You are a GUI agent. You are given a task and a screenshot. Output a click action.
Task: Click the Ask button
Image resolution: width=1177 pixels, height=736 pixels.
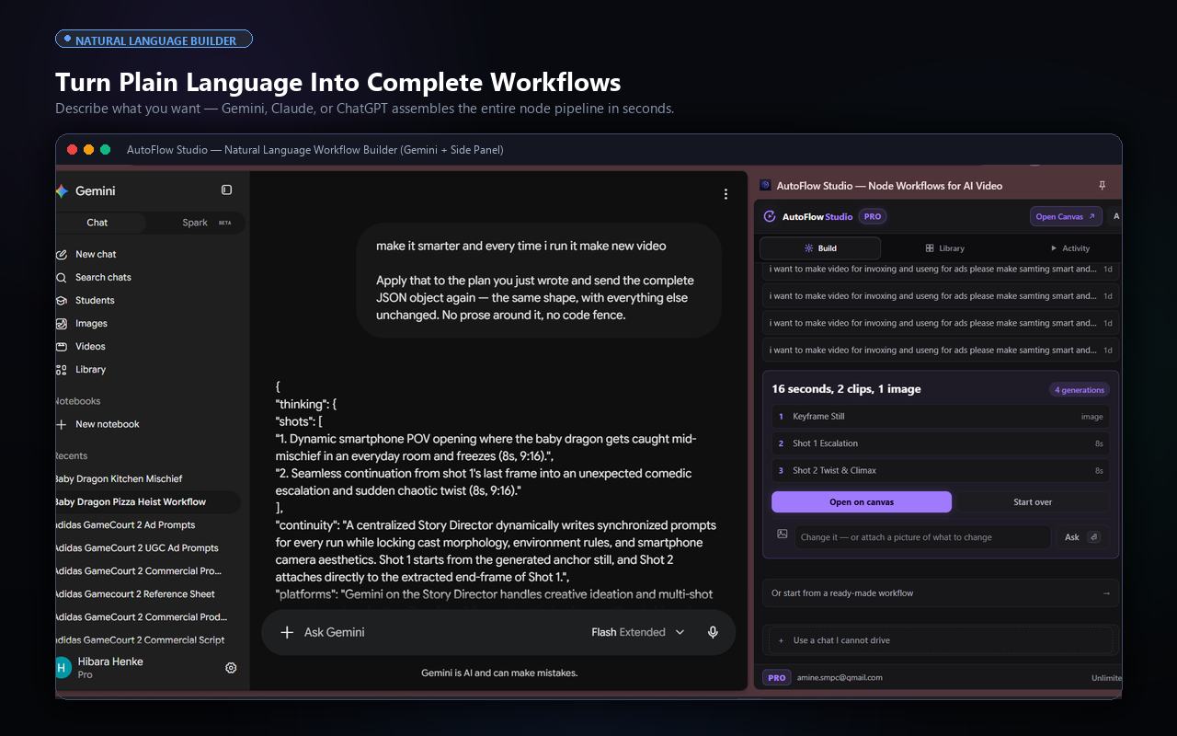pos(1080,537)
